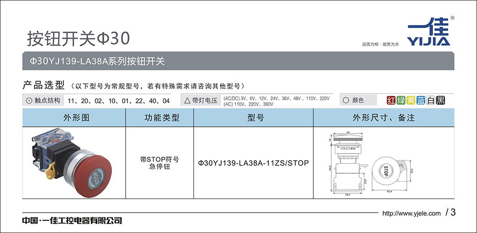Select the white 白 color swatch
Image resolution: width=477 pixels, height=233 pixels.
[x=430, y=100]
